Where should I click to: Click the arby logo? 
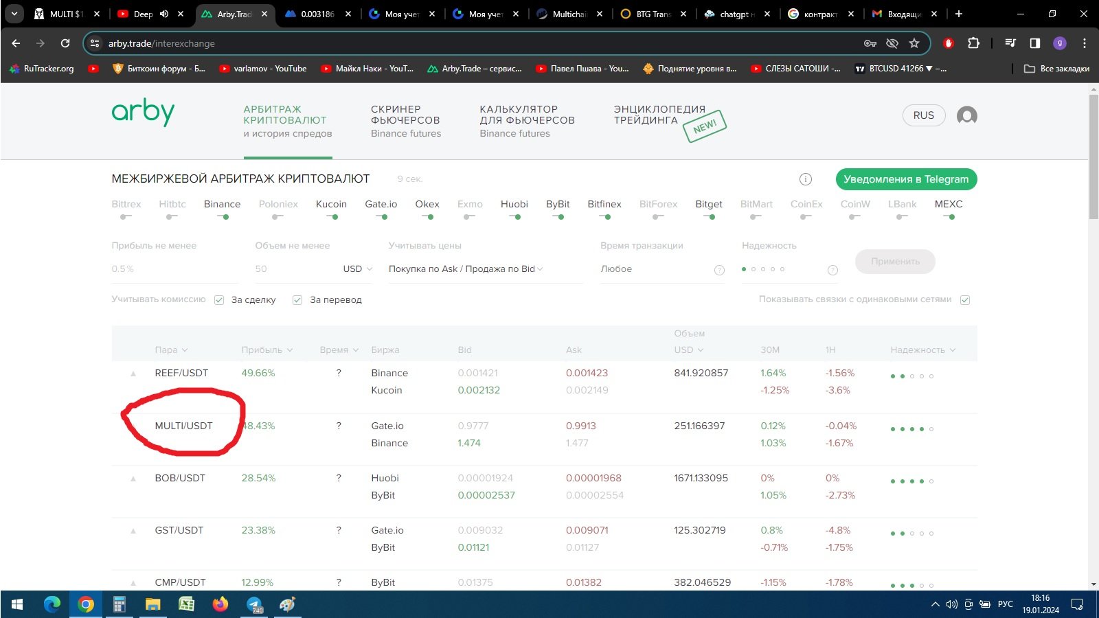tap(143, 112)
